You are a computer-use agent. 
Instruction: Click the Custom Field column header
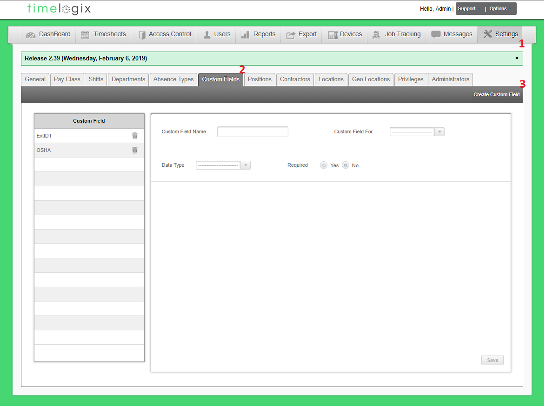click(x=89, y=121)
